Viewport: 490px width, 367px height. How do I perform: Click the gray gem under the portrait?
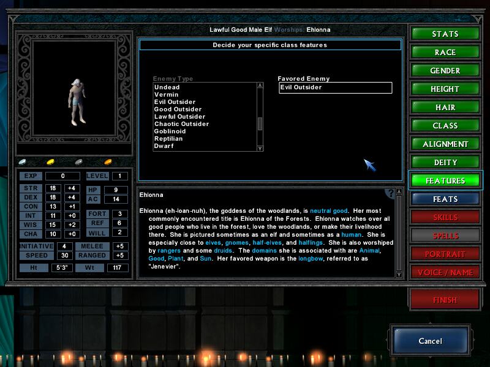pyautogui.click(x=79, y=162)
